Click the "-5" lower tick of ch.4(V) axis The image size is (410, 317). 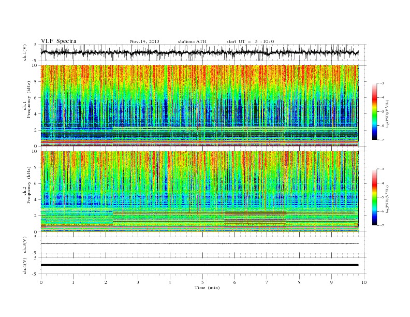click(35, 274)
